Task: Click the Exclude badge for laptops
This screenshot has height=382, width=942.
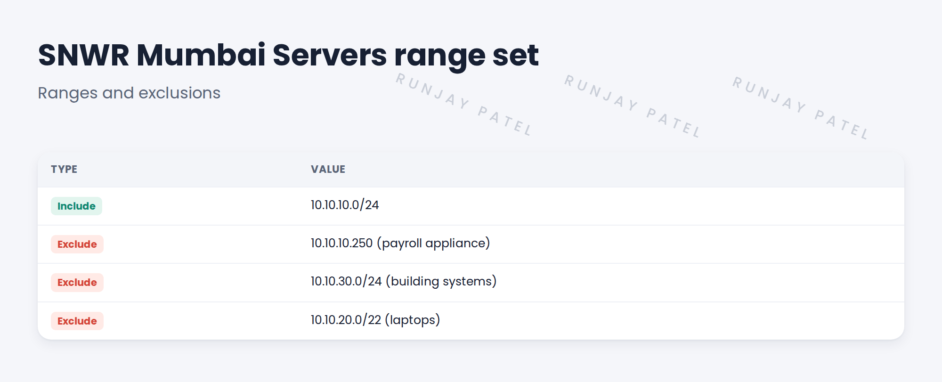Action: pyautogui.click(x=77, y=321)
